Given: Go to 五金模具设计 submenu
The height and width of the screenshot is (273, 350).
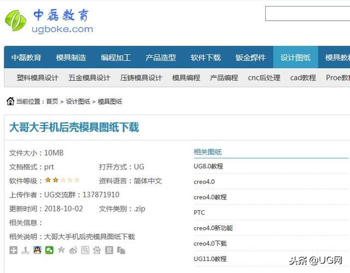Looking at the screenshot, I should tap(89, 78).
